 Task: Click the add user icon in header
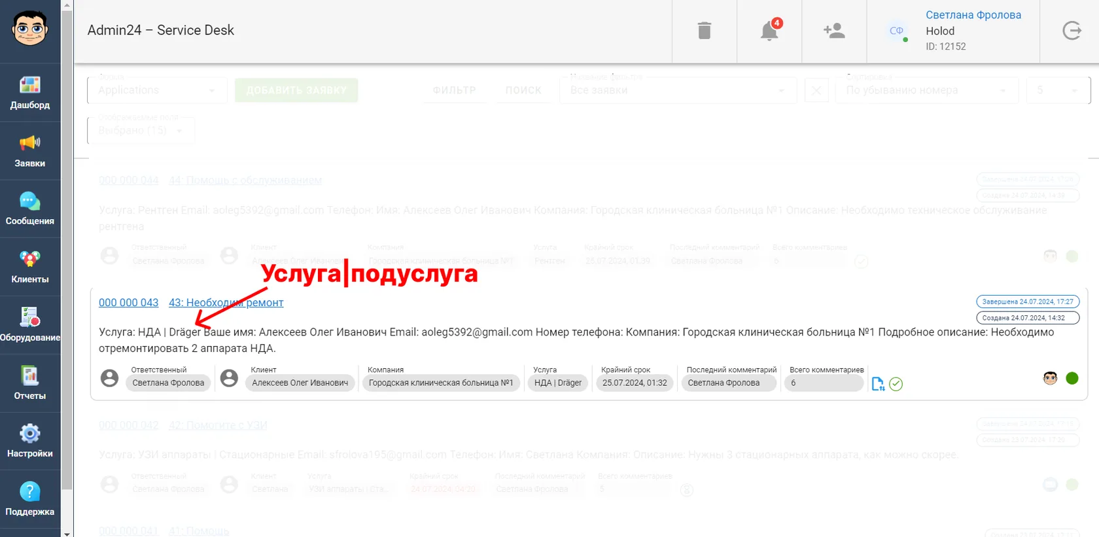(834, 31)
